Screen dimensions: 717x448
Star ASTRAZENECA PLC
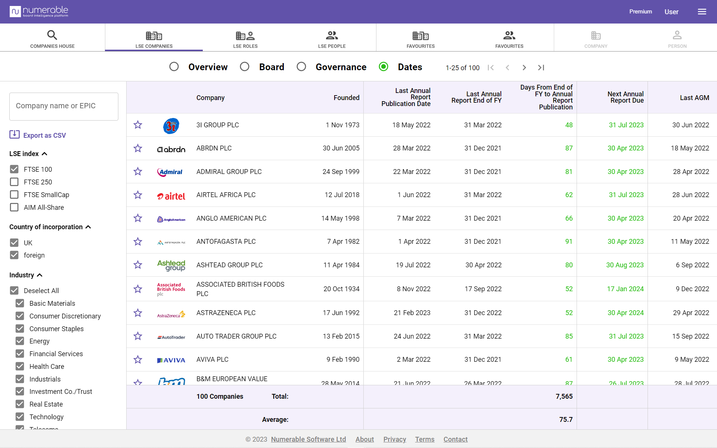tap(138, 313)
